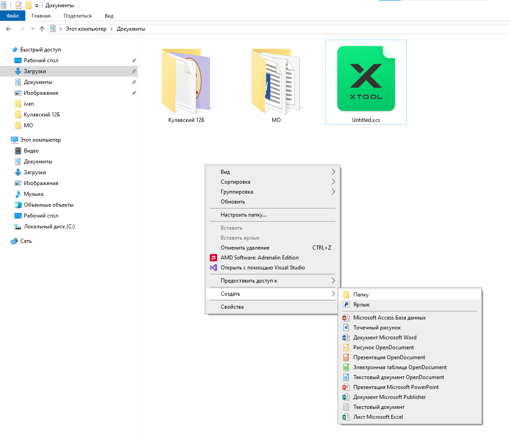Click the Back navigation arrow
The image size is (510, 440).
coord(9,29)
